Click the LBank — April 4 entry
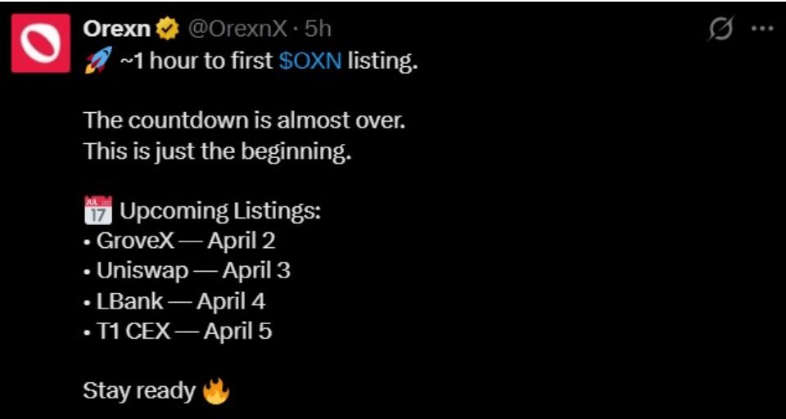 180,301
